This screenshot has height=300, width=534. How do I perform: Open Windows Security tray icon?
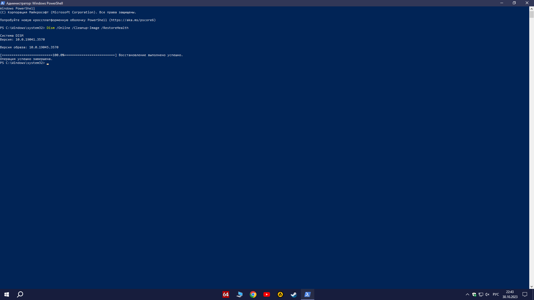tap(474, 294)
